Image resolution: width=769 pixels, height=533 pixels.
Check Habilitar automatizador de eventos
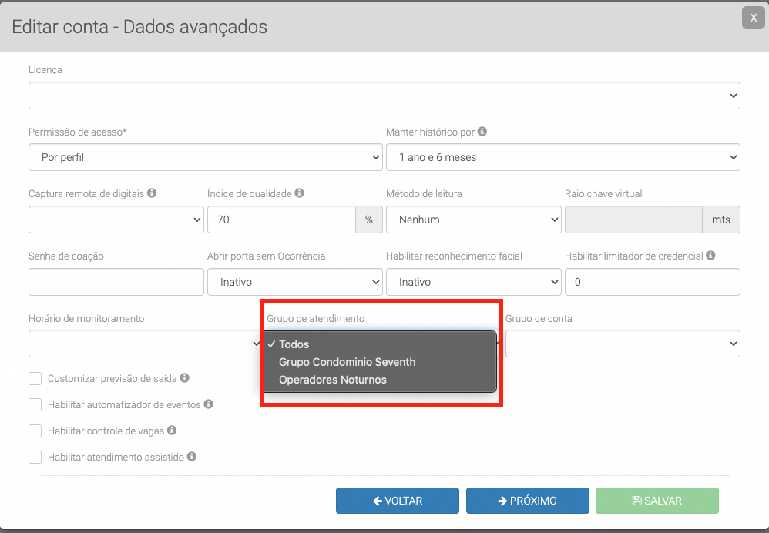click(35, 405)
